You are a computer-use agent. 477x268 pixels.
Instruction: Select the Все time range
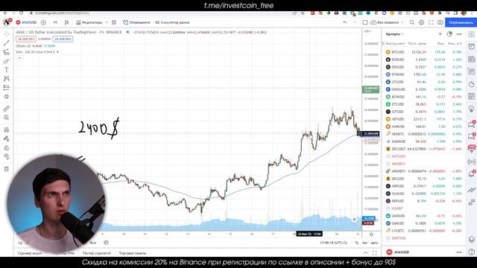coord(92,243)
